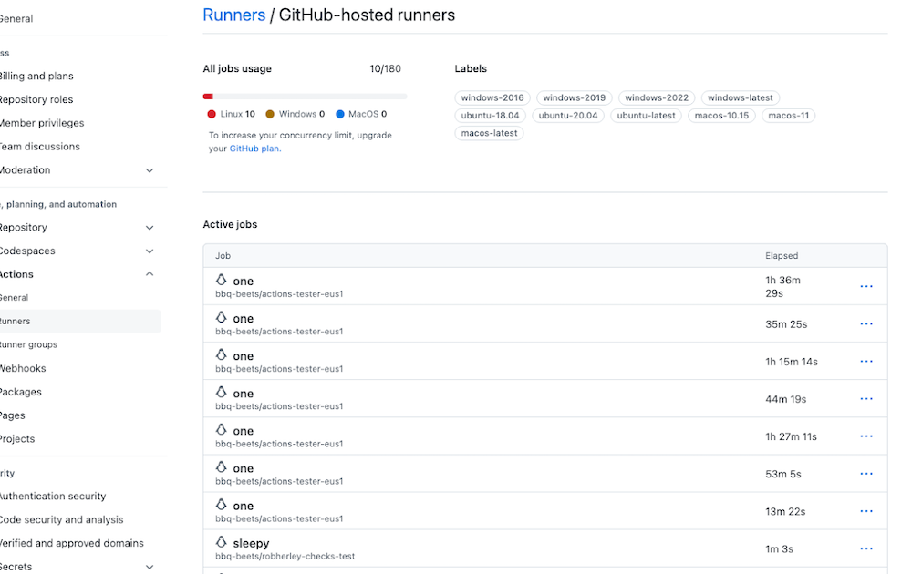
Task: Expand the Codespaces section
Action: [149, 251]
